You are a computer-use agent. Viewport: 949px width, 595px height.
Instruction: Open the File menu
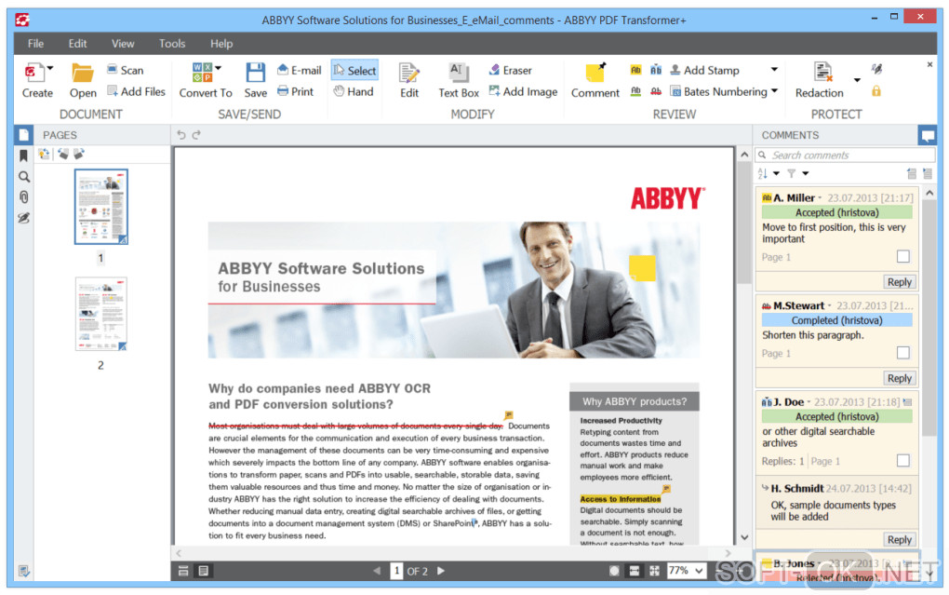35,44
